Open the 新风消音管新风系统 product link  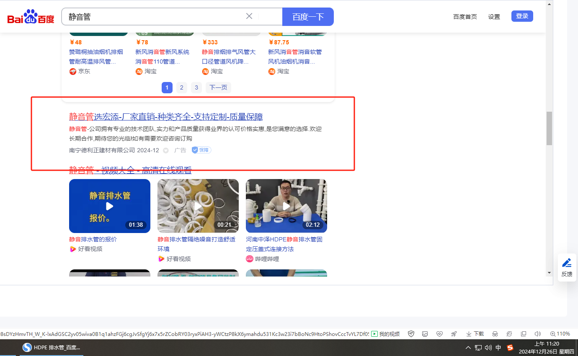(162, 57)
